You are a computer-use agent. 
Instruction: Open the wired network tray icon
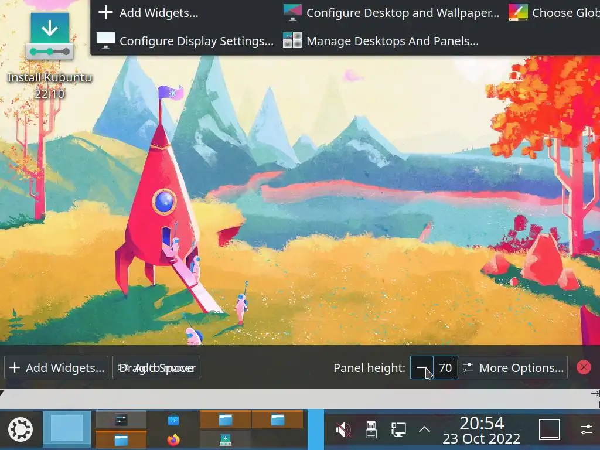pos(398,429)
